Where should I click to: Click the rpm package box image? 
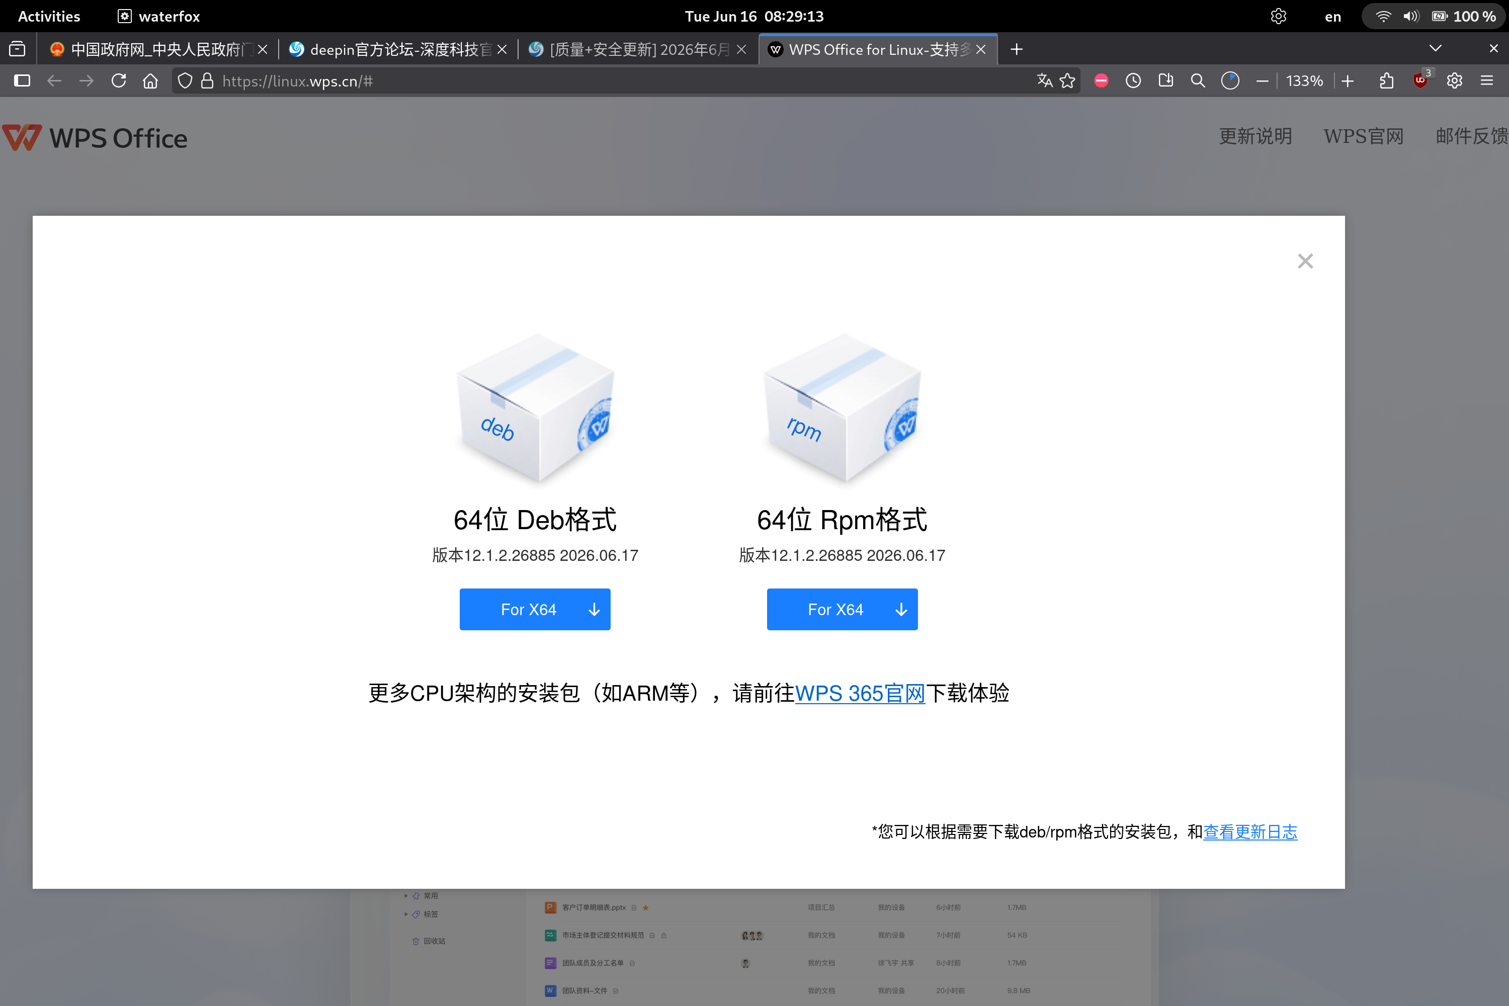click(842, 407)
